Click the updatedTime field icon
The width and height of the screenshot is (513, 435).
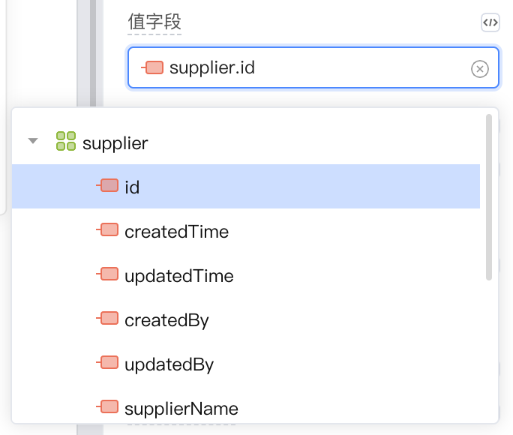click(107, 274)
